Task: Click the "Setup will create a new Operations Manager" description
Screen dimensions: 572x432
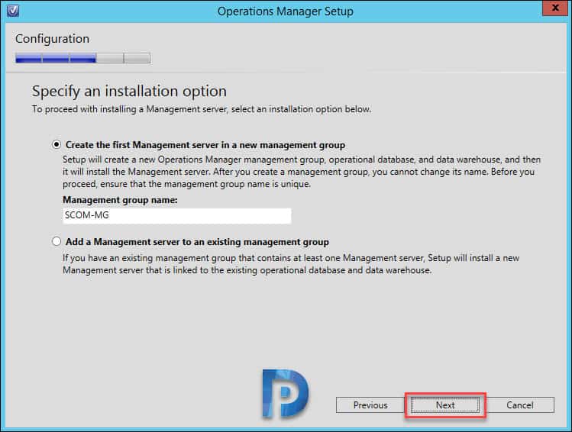Action: [302, 172]
